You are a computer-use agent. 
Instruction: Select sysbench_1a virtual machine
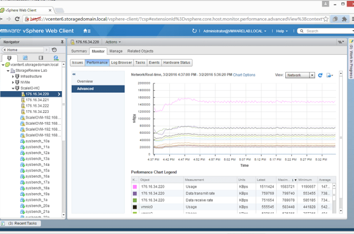pos(36,200)
